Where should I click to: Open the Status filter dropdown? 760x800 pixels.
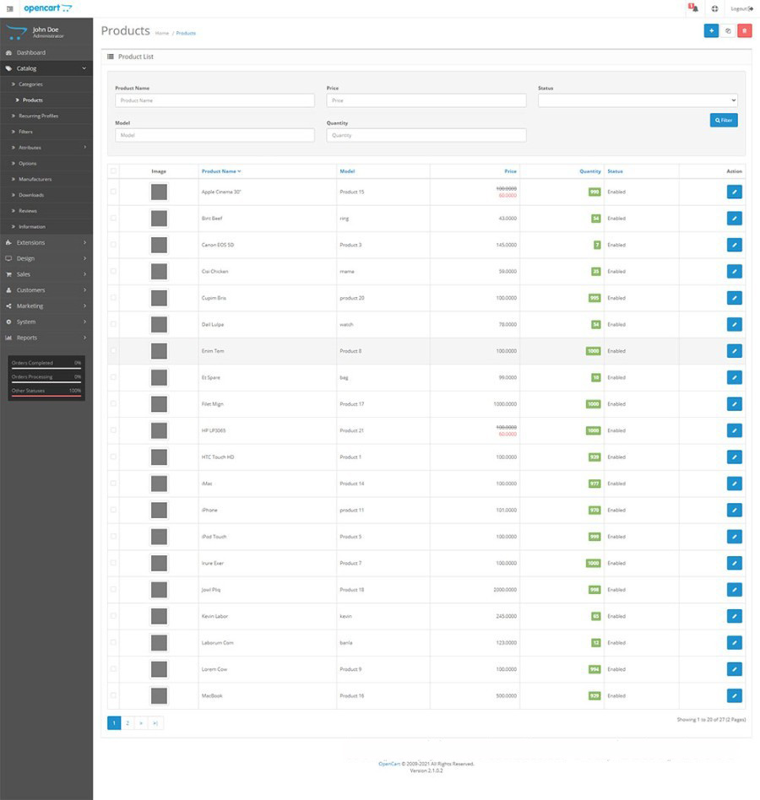638,100
